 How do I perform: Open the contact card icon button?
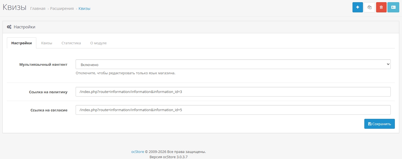pyautogui.click(x=393, y=7)
